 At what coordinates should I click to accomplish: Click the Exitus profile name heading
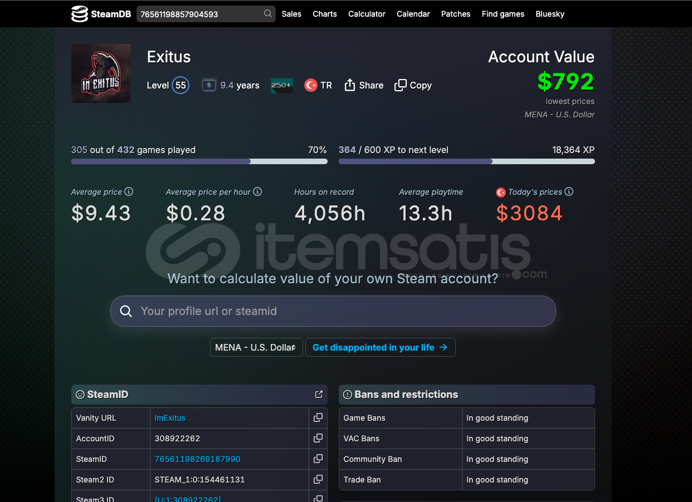coord(169,57)
